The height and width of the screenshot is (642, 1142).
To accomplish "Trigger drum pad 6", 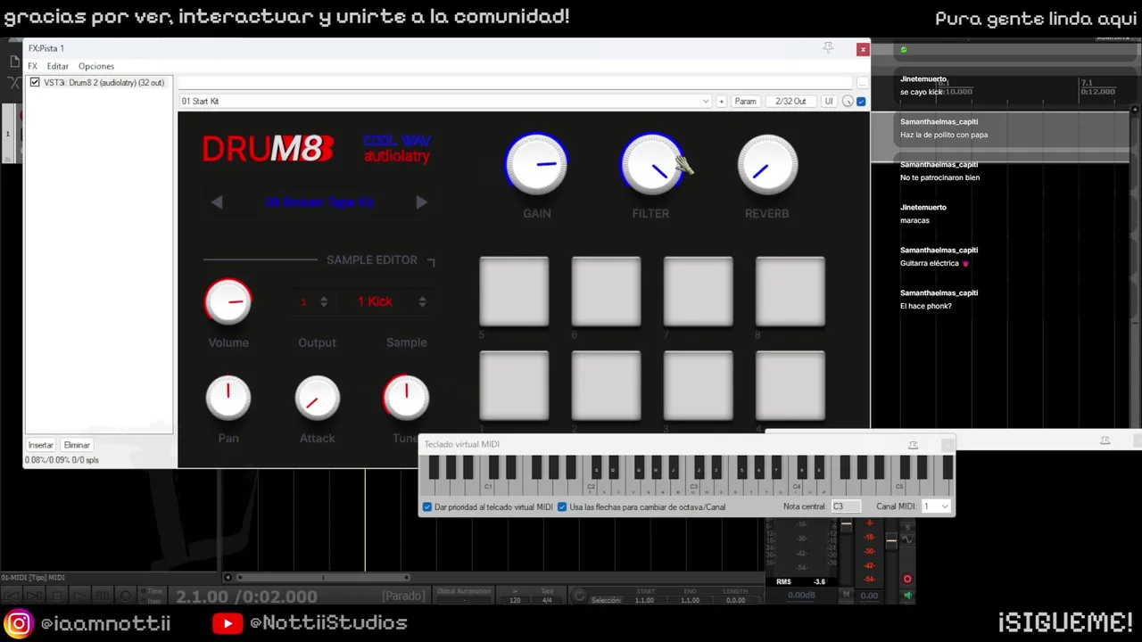I will pyautogui.click(x=606, y=292).
